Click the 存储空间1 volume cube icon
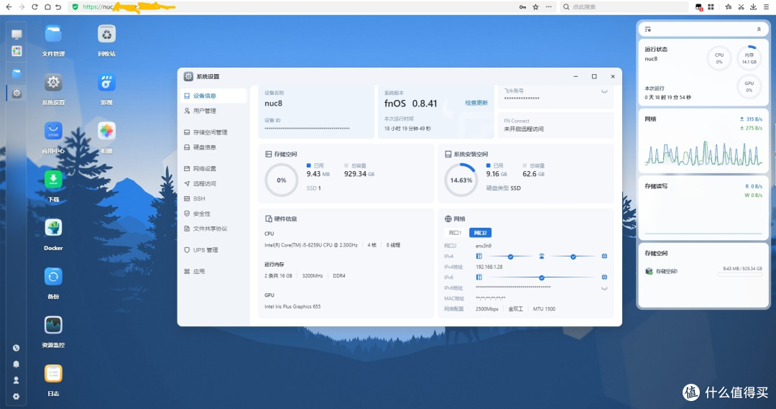Screen dimensions: 776x409 [649, 271]
